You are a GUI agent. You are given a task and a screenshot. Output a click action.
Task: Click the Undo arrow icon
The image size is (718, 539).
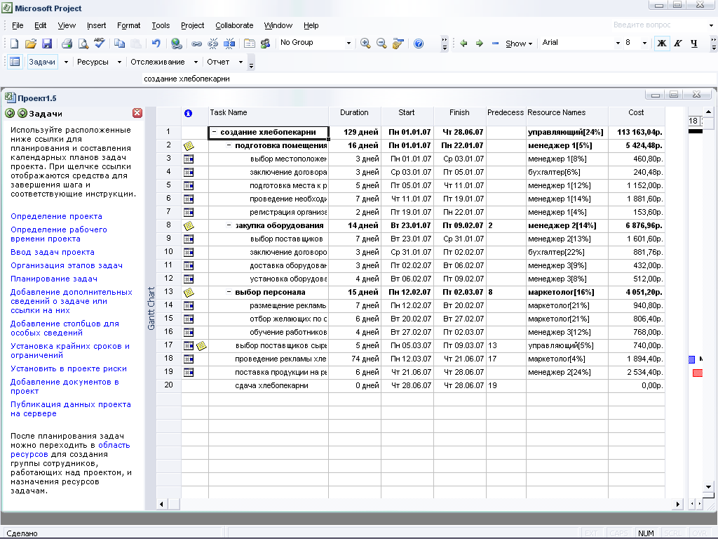pyautogui.click(x=156, y=44)
